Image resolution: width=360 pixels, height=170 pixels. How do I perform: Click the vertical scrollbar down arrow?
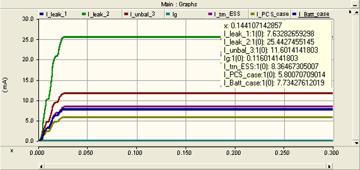click(356, 143)
